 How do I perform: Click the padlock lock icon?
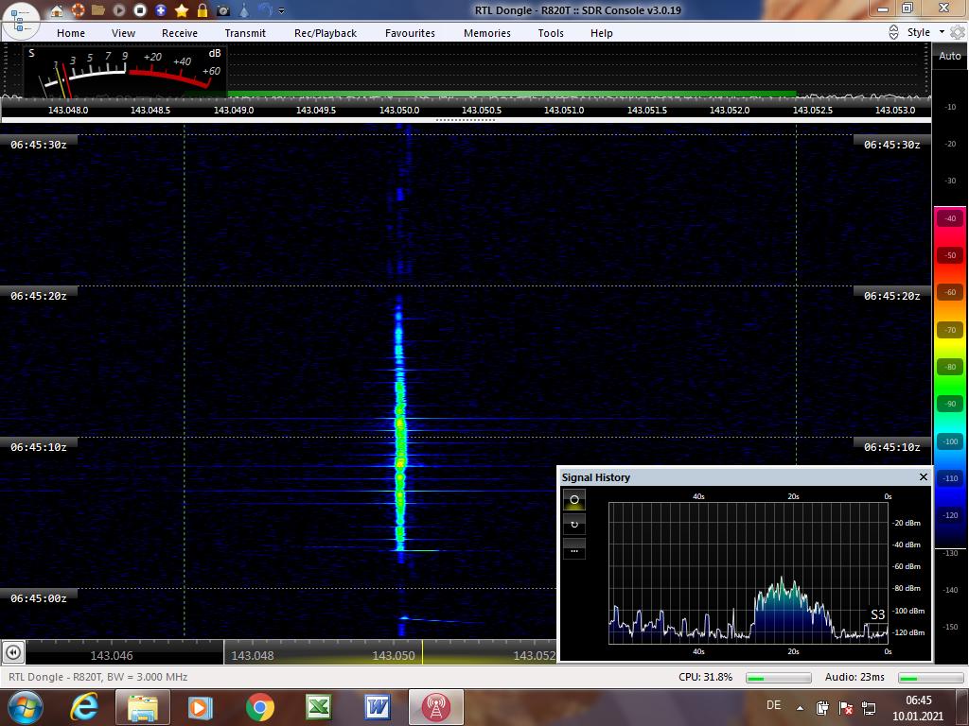click(203, 10)
